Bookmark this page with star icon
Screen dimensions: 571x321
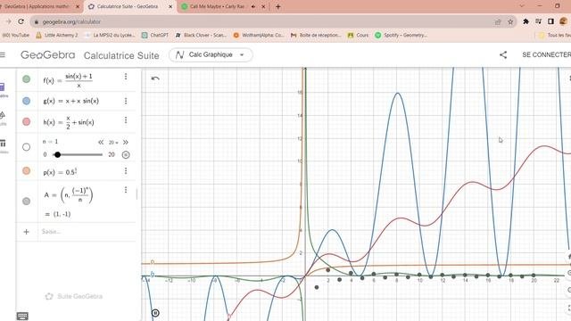(510, 21)
